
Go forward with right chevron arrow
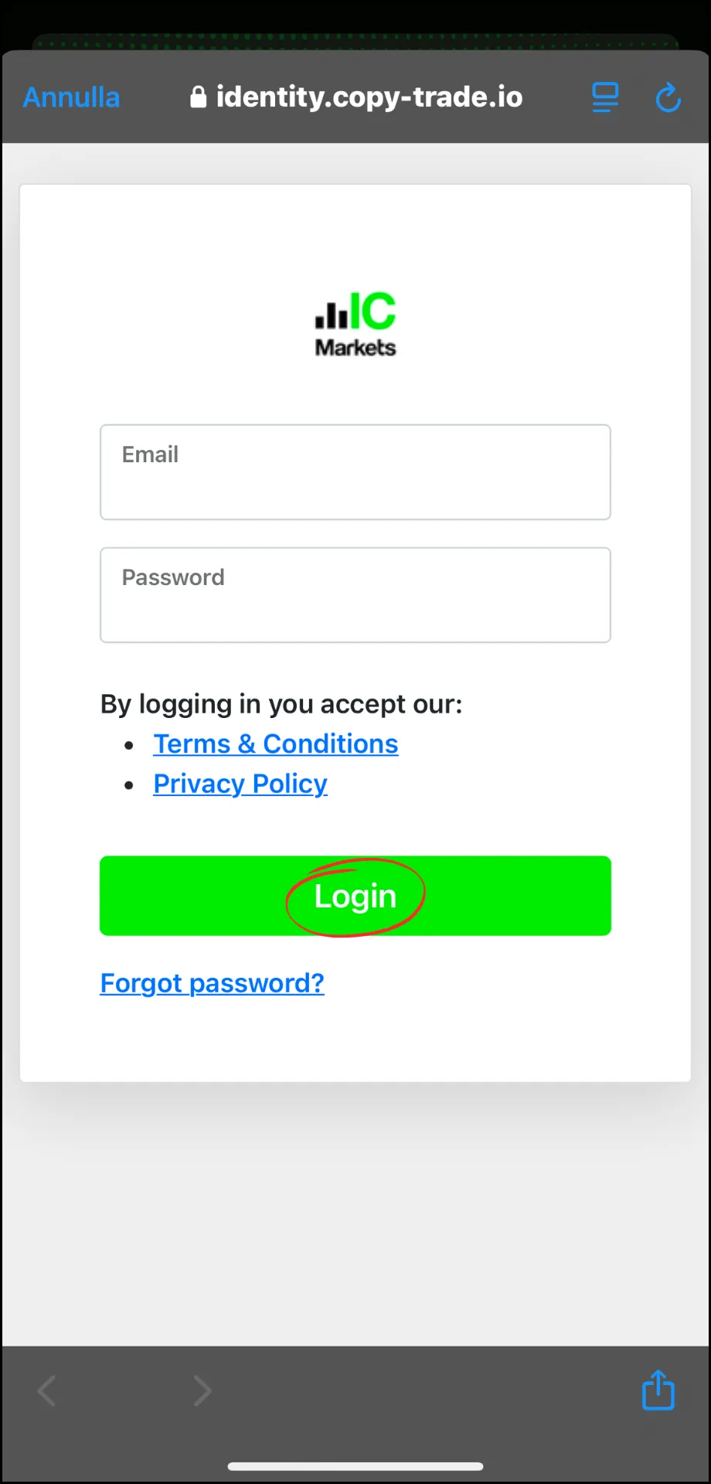tap(202, 1391)
